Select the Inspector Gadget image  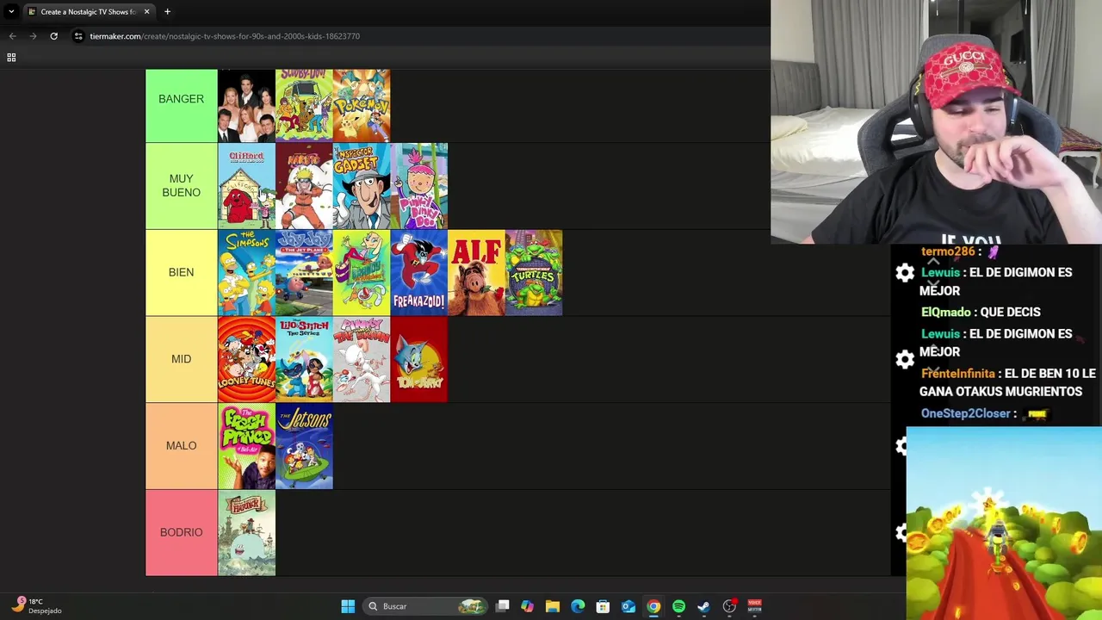[362, 186]
